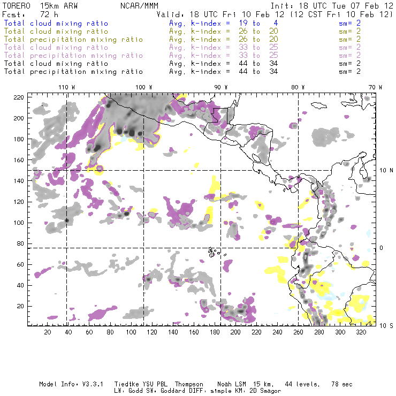396x396 pixels.
Task: Click the "180" tick on the vertical axis
Action: point(19,139)
